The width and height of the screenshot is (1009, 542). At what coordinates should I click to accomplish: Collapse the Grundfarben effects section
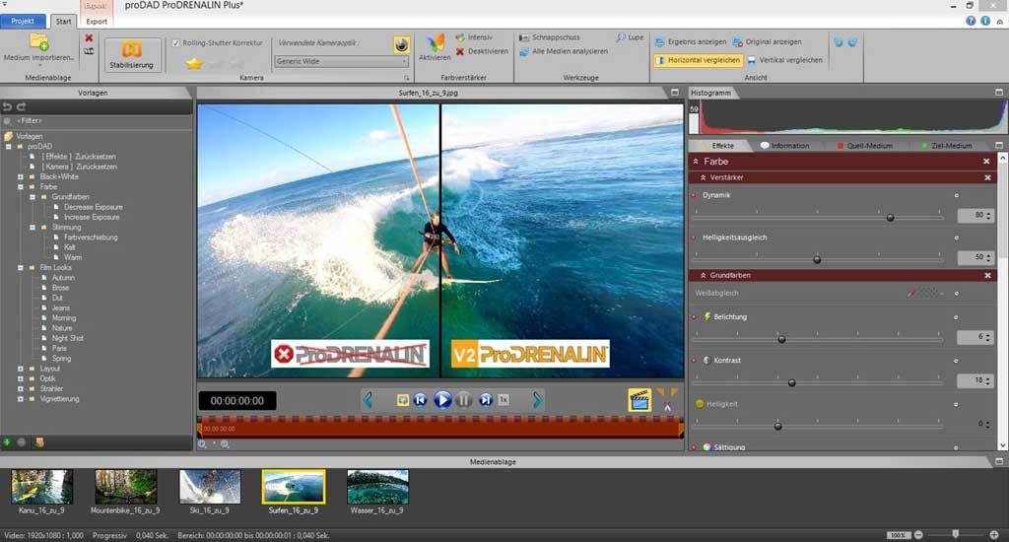703,276
